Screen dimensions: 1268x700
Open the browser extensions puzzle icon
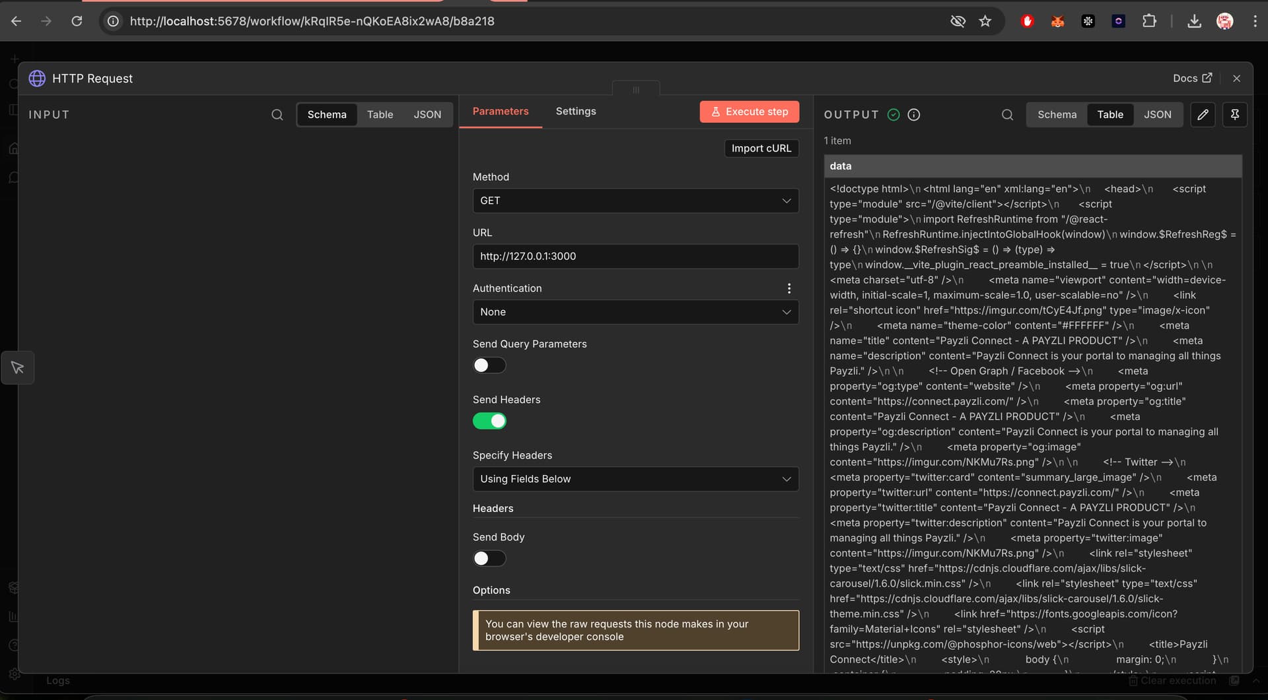[x=1149, y=21]
